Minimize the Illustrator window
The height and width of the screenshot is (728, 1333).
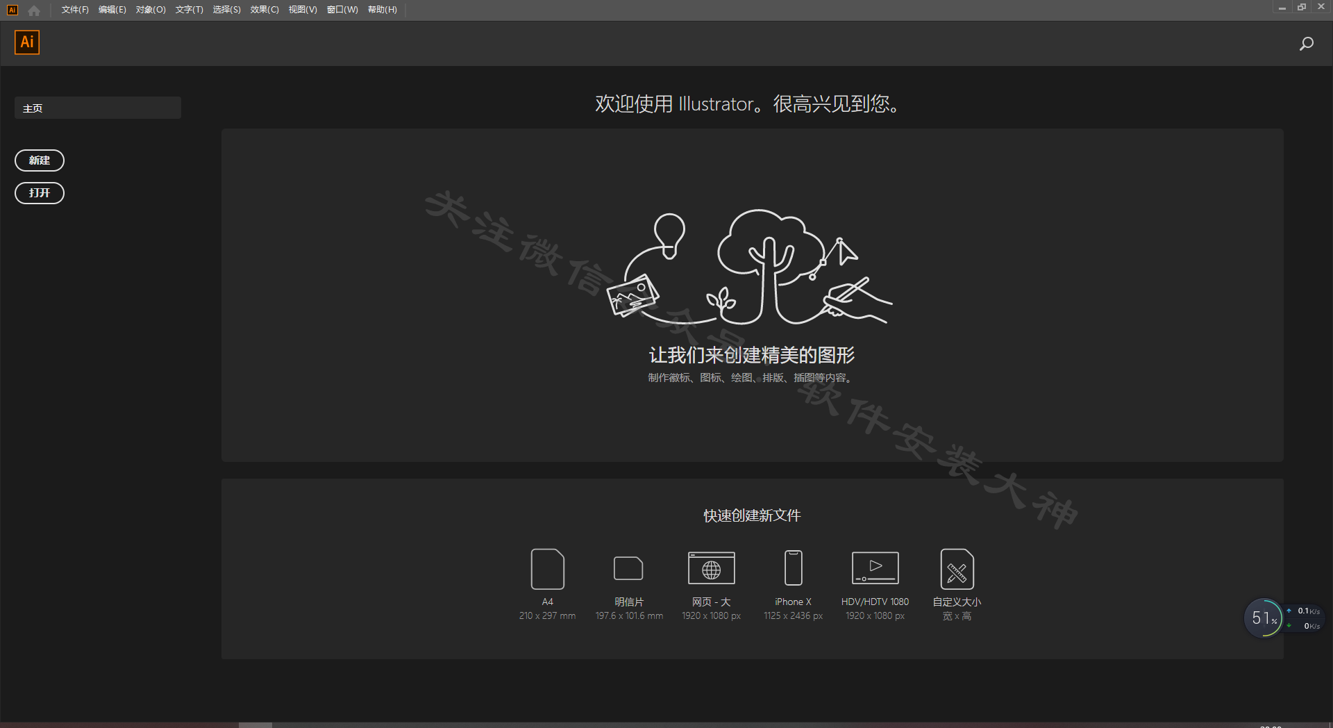coord(1282,7)
